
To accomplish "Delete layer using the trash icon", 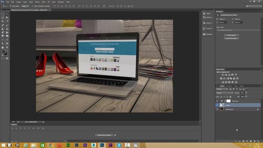I will click(x=258, y=141).
